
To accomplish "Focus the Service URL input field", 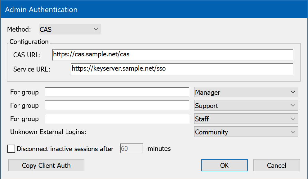I will pyautogui.click(x=181, y=69).
